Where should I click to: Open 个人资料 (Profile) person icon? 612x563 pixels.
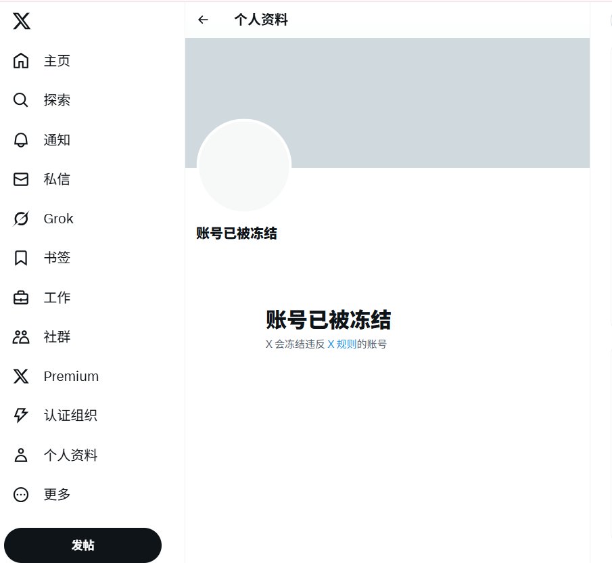tap(20, 455)
